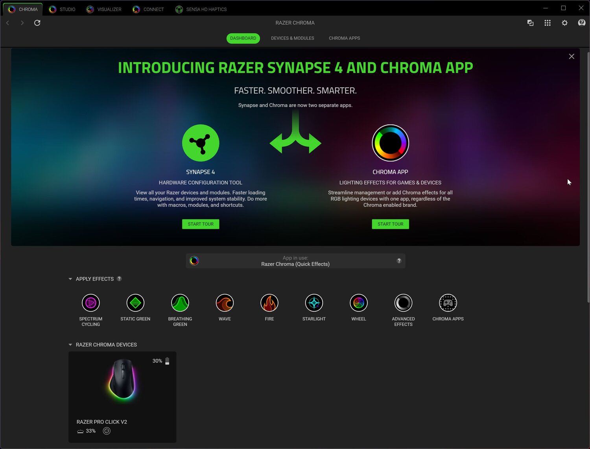
Task: Click 'FASTER. SMOOTHER. SMARTER.' tagline
Action: coord(295,91)
